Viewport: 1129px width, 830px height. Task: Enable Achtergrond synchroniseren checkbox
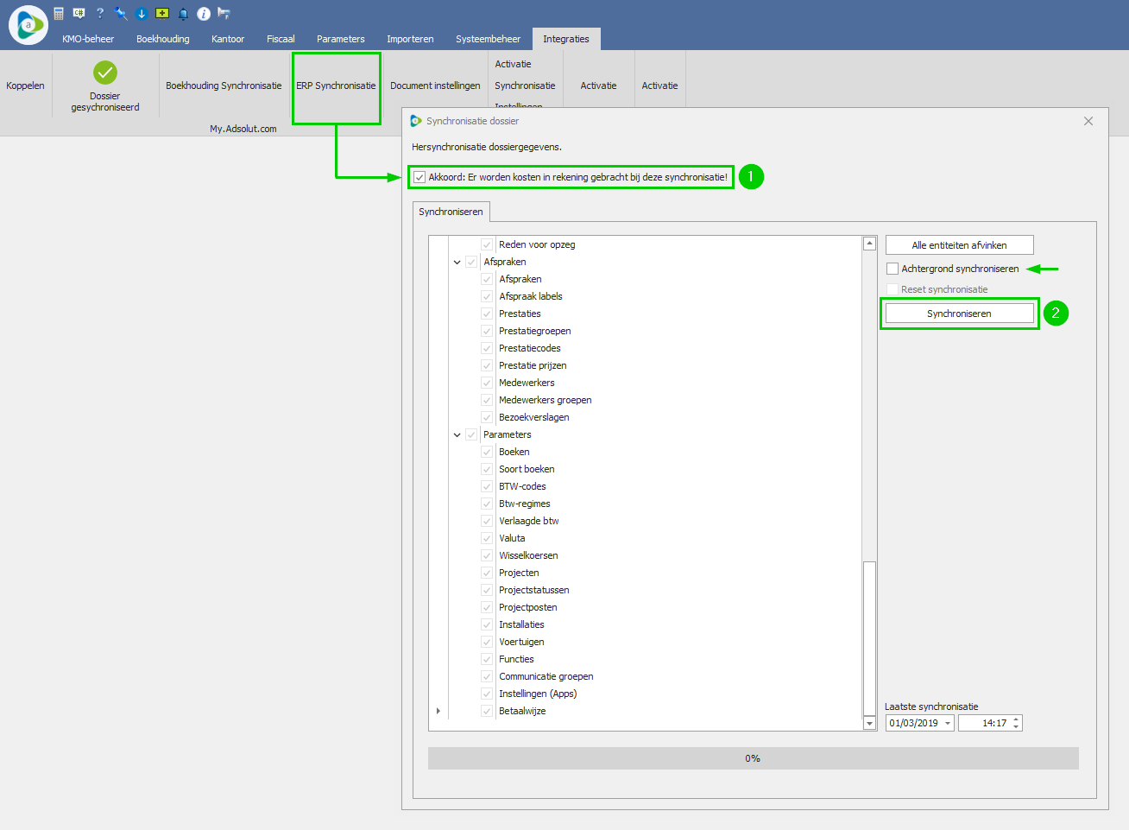tap(892, 269)
